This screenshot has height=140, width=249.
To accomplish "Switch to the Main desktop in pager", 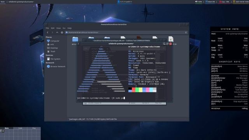I will coord(7,128).
